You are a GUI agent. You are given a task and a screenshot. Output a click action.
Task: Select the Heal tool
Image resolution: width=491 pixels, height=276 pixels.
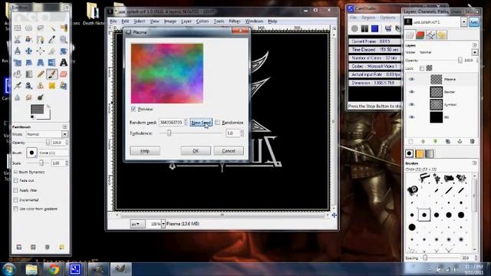pyautogui.click(x=52, y=85)
